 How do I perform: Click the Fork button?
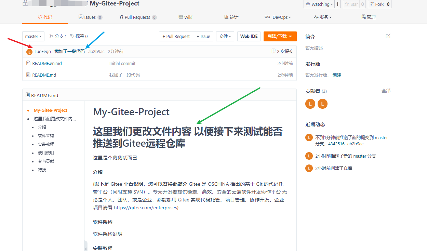377,4
